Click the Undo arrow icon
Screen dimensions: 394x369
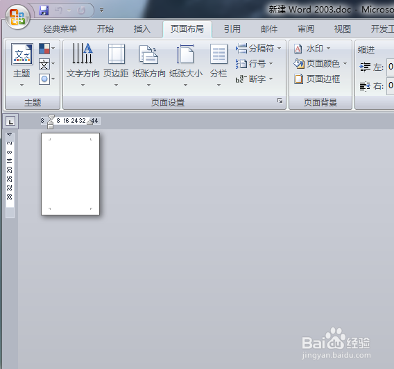click(59, 10)
